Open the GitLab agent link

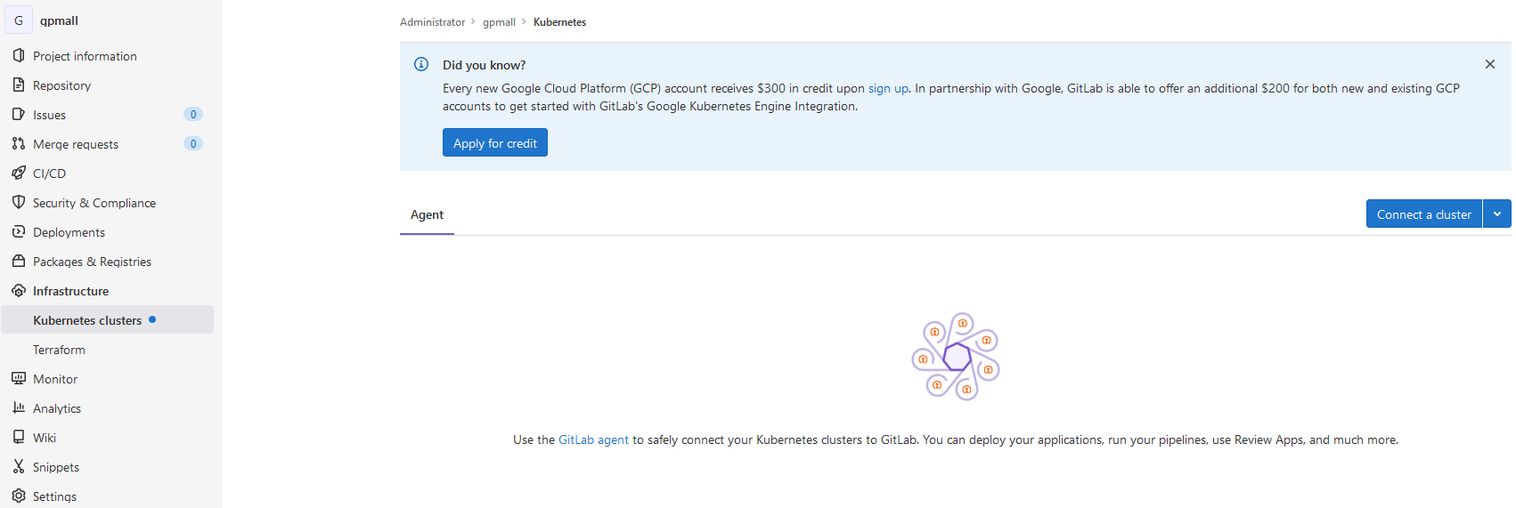pyautogui.click(x=593, y=439)
